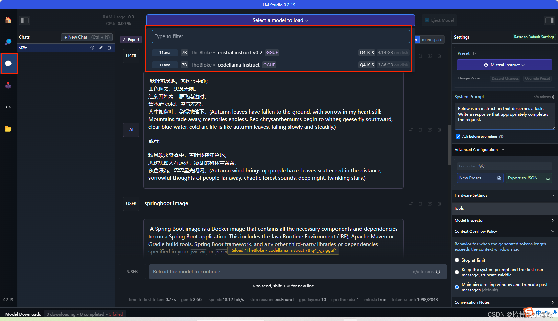Click the System Prompt text area
The image size is (558, 321).
(x=505, y=116)
